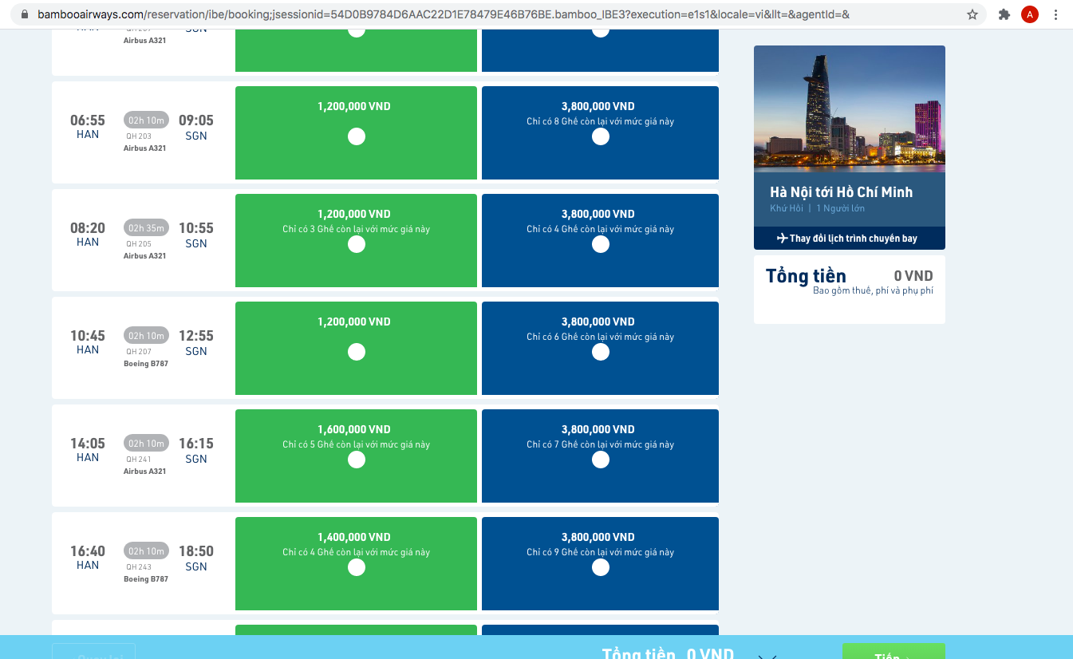
Task: Click the 10:55 arrival time
Action: point(196,228)
